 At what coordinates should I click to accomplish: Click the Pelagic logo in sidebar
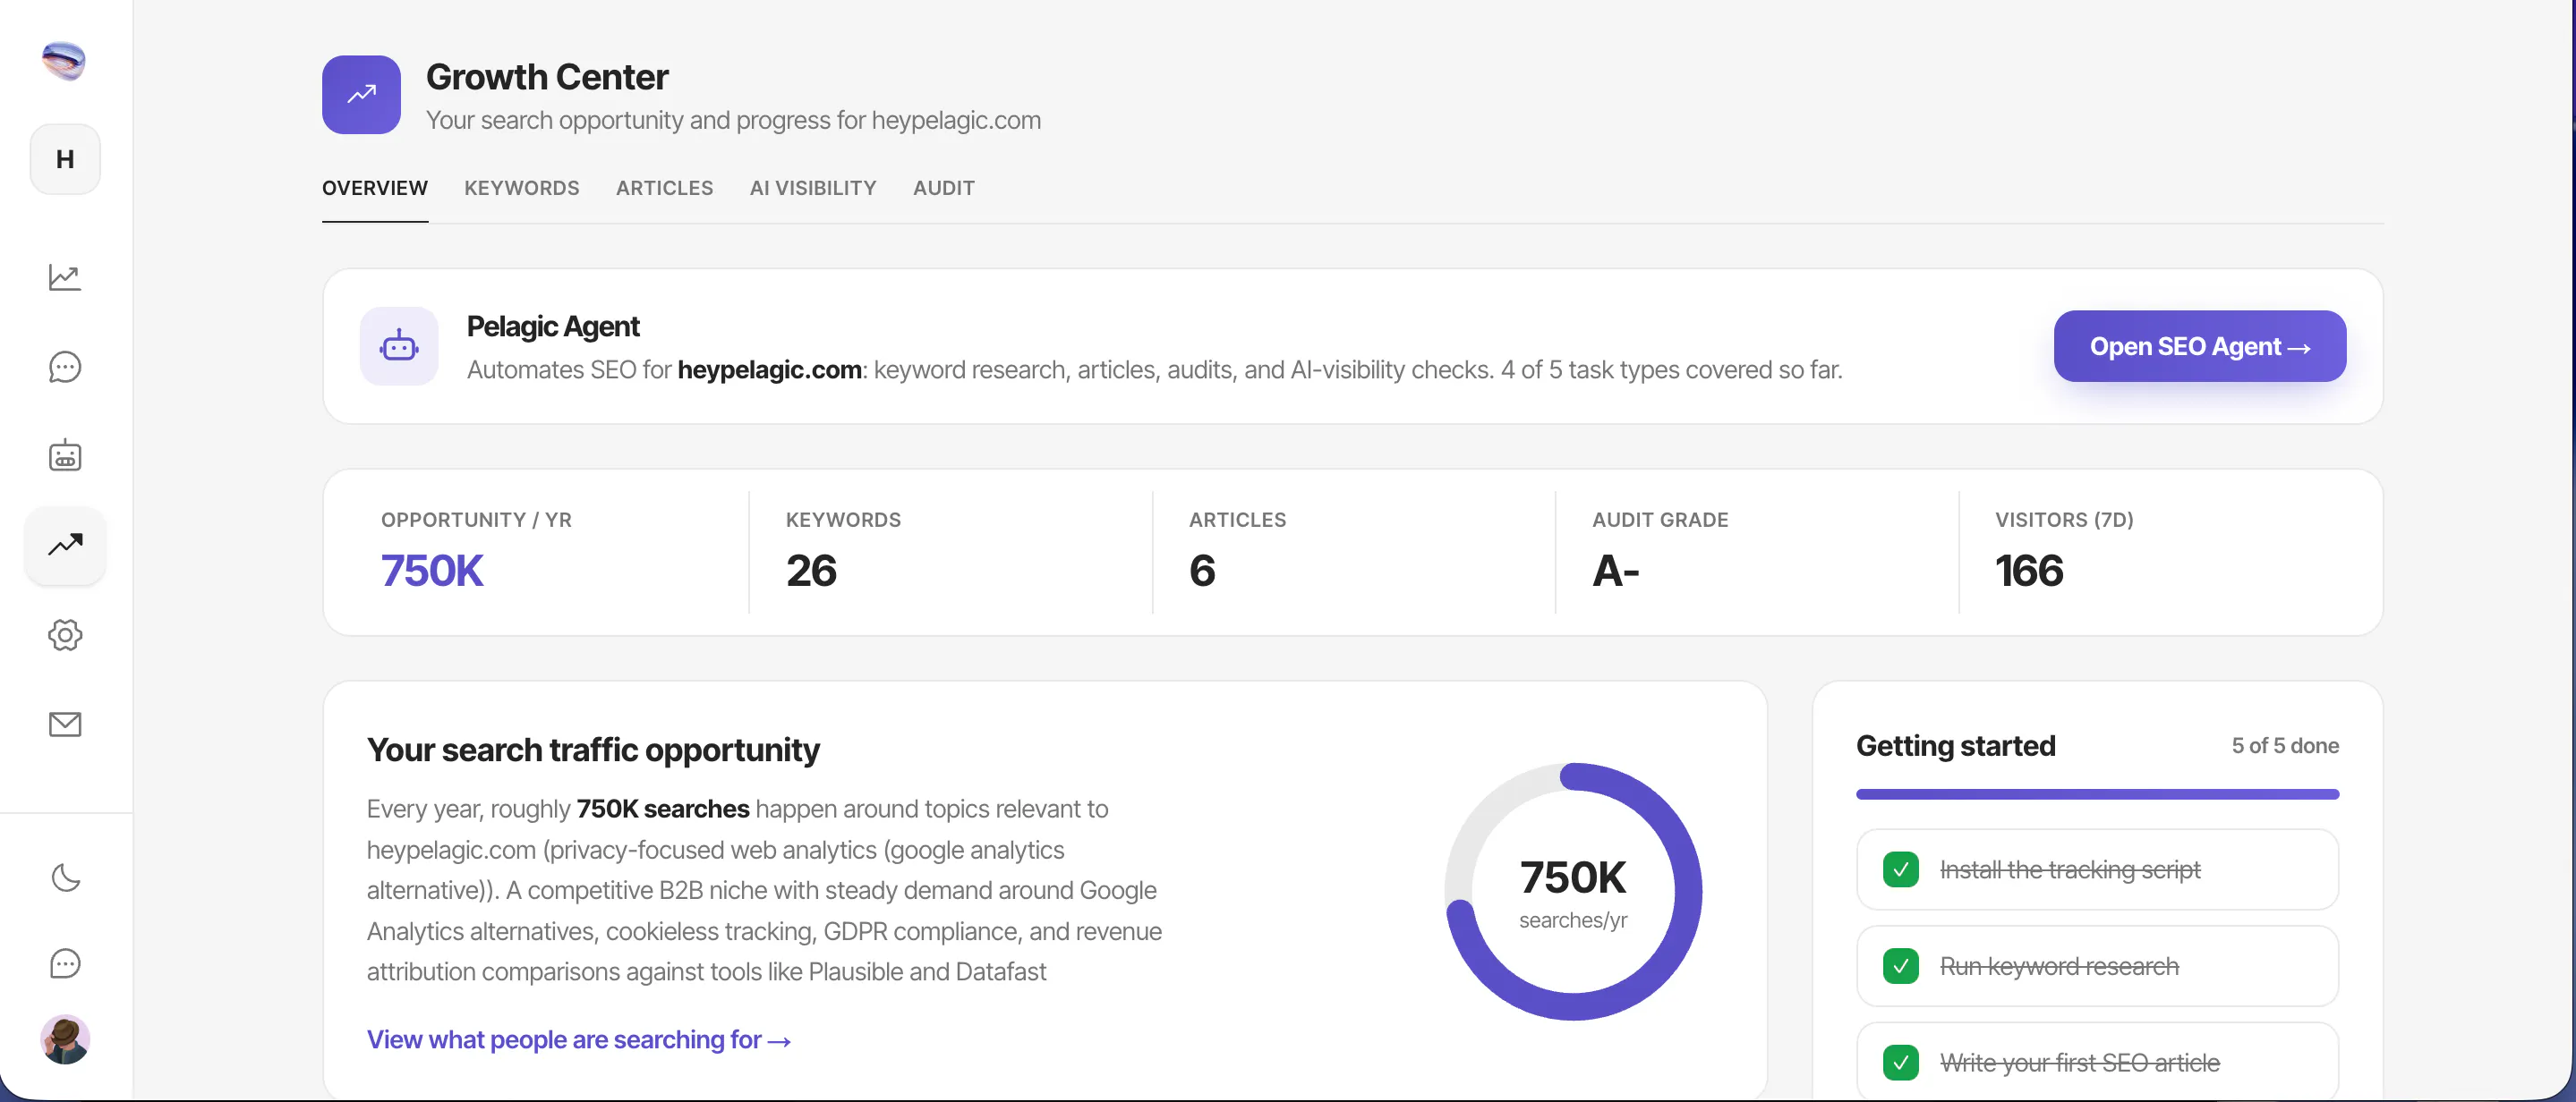coord(64,61)
